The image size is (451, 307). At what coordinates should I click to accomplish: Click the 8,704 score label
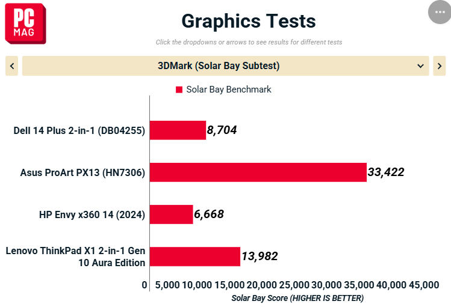[222, 130]
